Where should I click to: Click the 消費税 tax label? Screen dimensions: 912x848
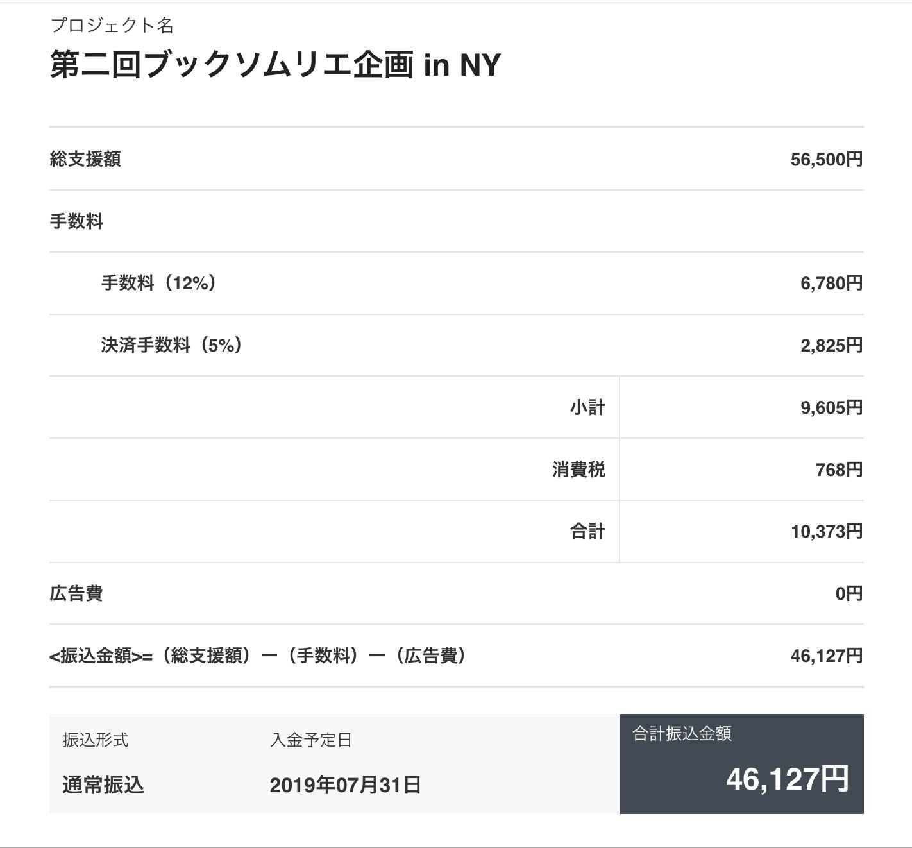pos(578,470)
